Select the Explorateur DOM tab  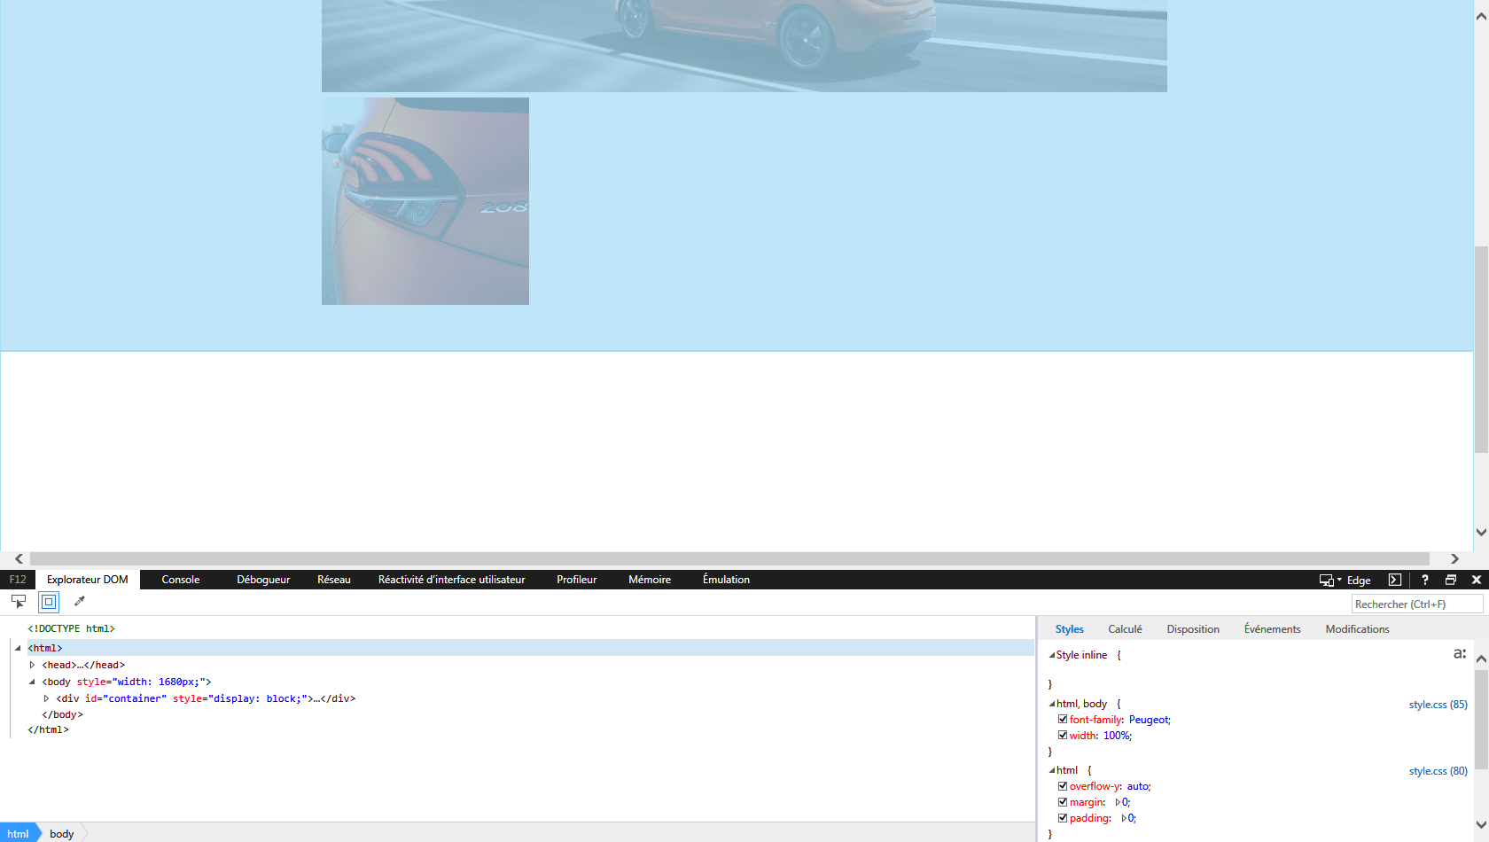click(x=88, y=580)
